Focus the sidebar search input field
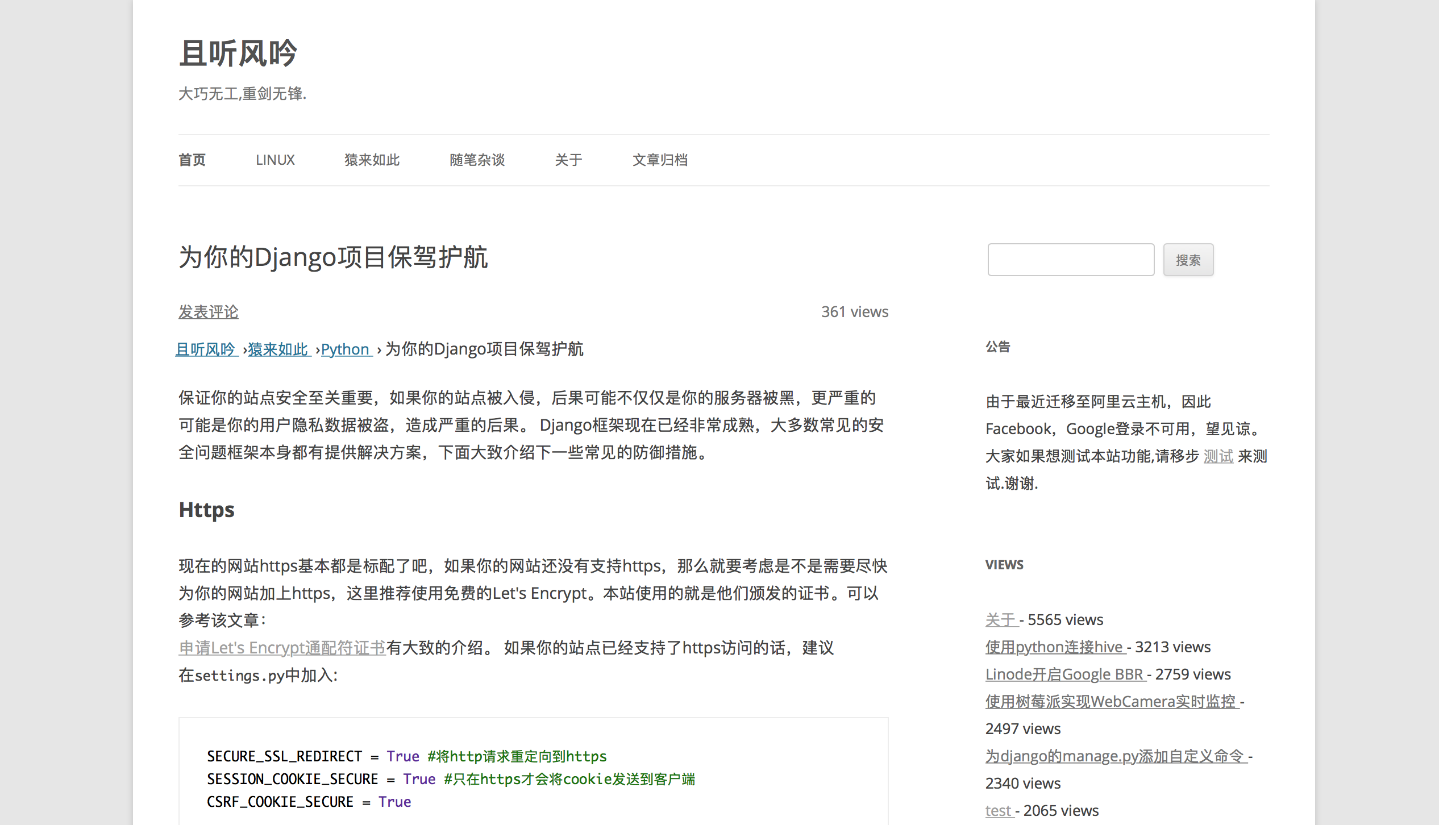The width and height of the screenshot is (1439, 825). 1071,260
